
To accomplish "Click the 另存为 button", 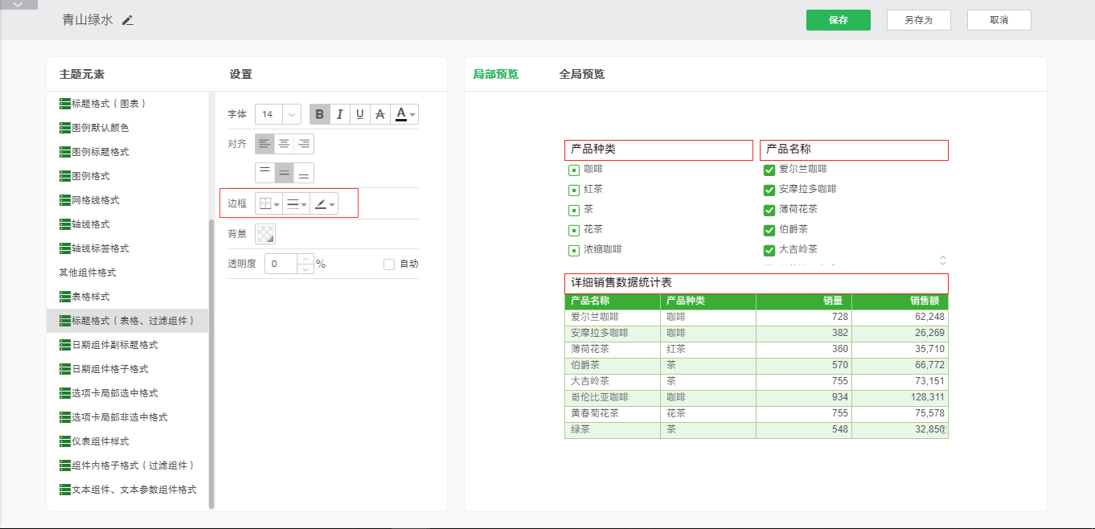I will (918, 20).
